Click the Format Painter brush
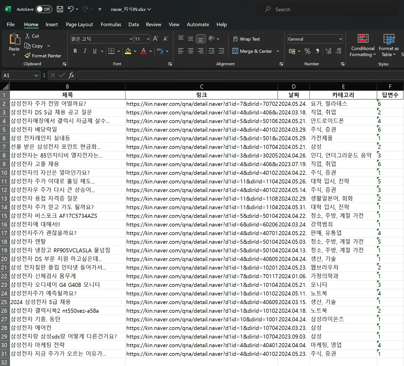 27,56
